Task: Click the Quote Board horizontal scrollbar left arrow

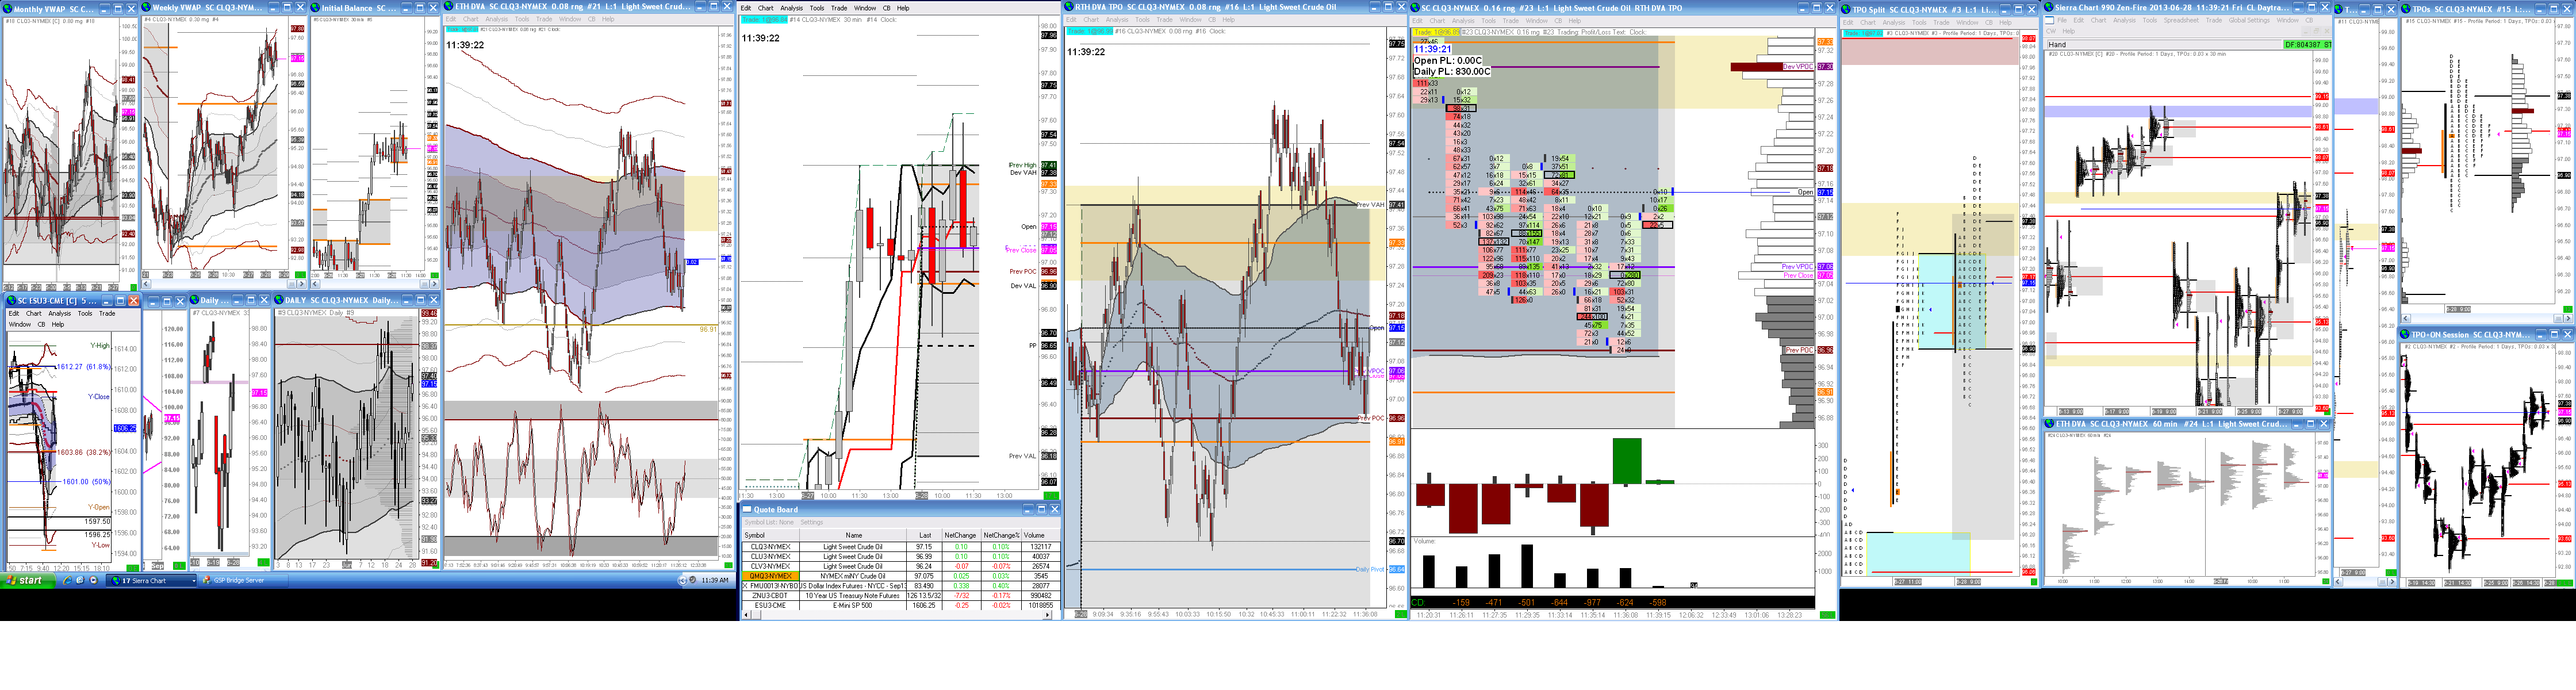Action: (x=746, y=615)
